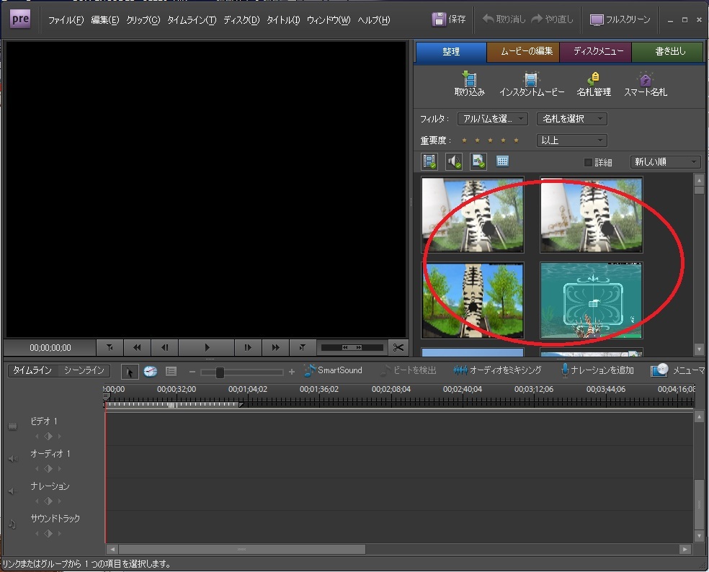
Task: Click the スマート名札 smart tag icon
Action: 645,79
